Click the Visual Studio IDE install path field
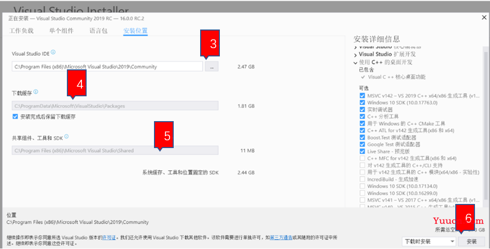 click(107, 66)
